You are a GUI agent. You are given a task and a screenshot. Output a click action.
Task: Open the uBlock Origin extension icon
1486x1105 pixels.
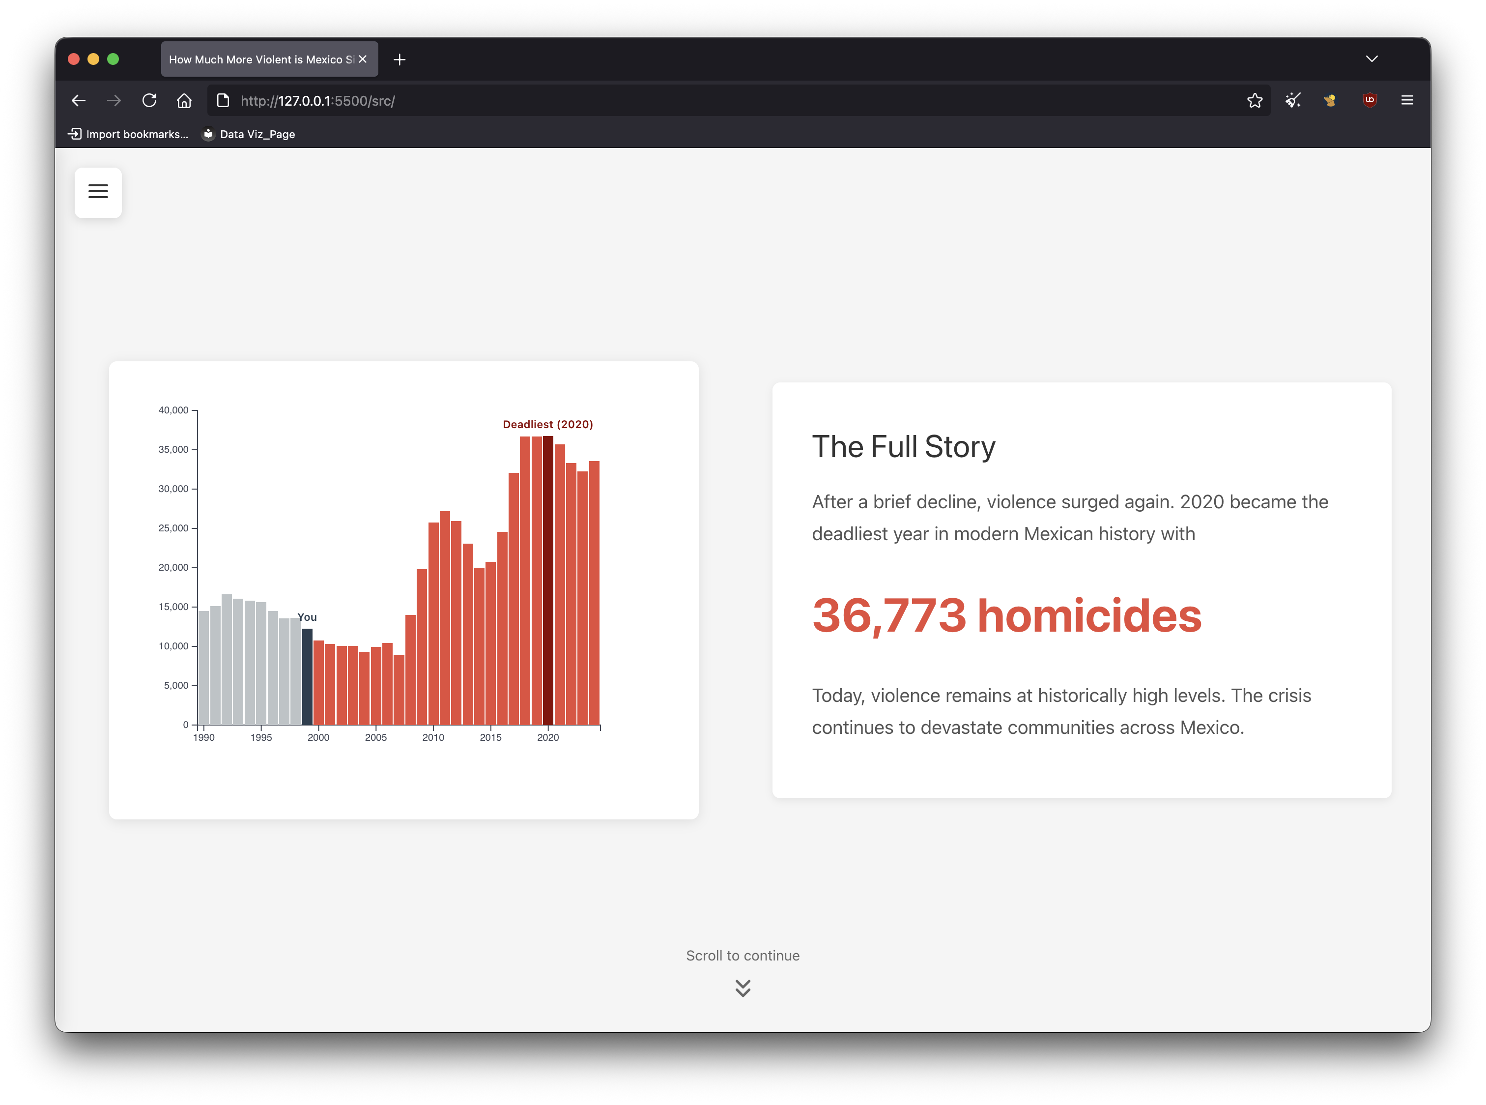coord(1369,100)
